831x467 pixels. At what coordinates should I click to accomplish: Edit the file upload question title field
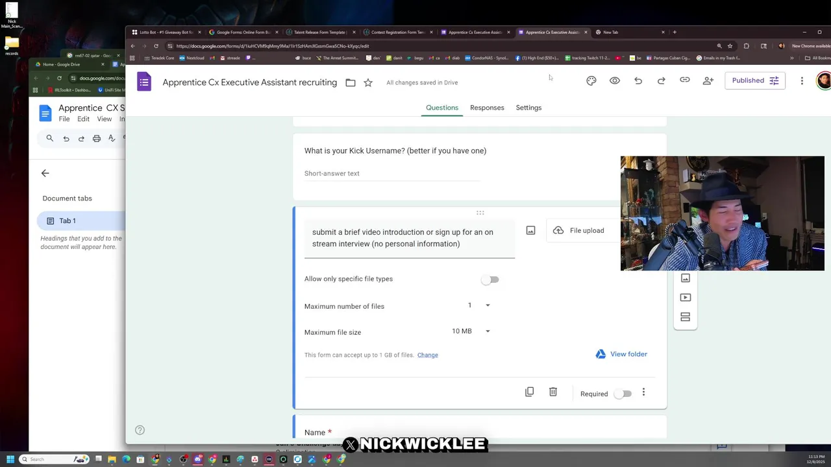(x=410, y=238)
